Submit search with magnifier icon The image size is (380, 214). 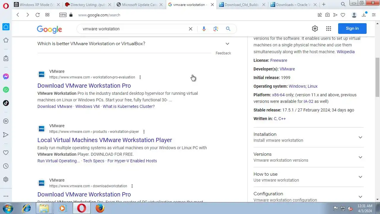228,29
